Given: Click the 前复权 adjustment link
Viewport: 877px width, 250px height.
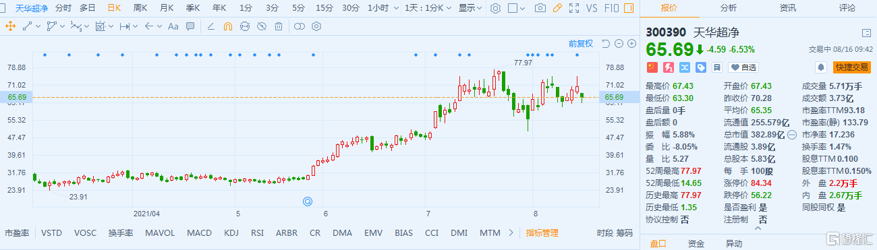Looking at the screenshot, I should coord(580,44).
